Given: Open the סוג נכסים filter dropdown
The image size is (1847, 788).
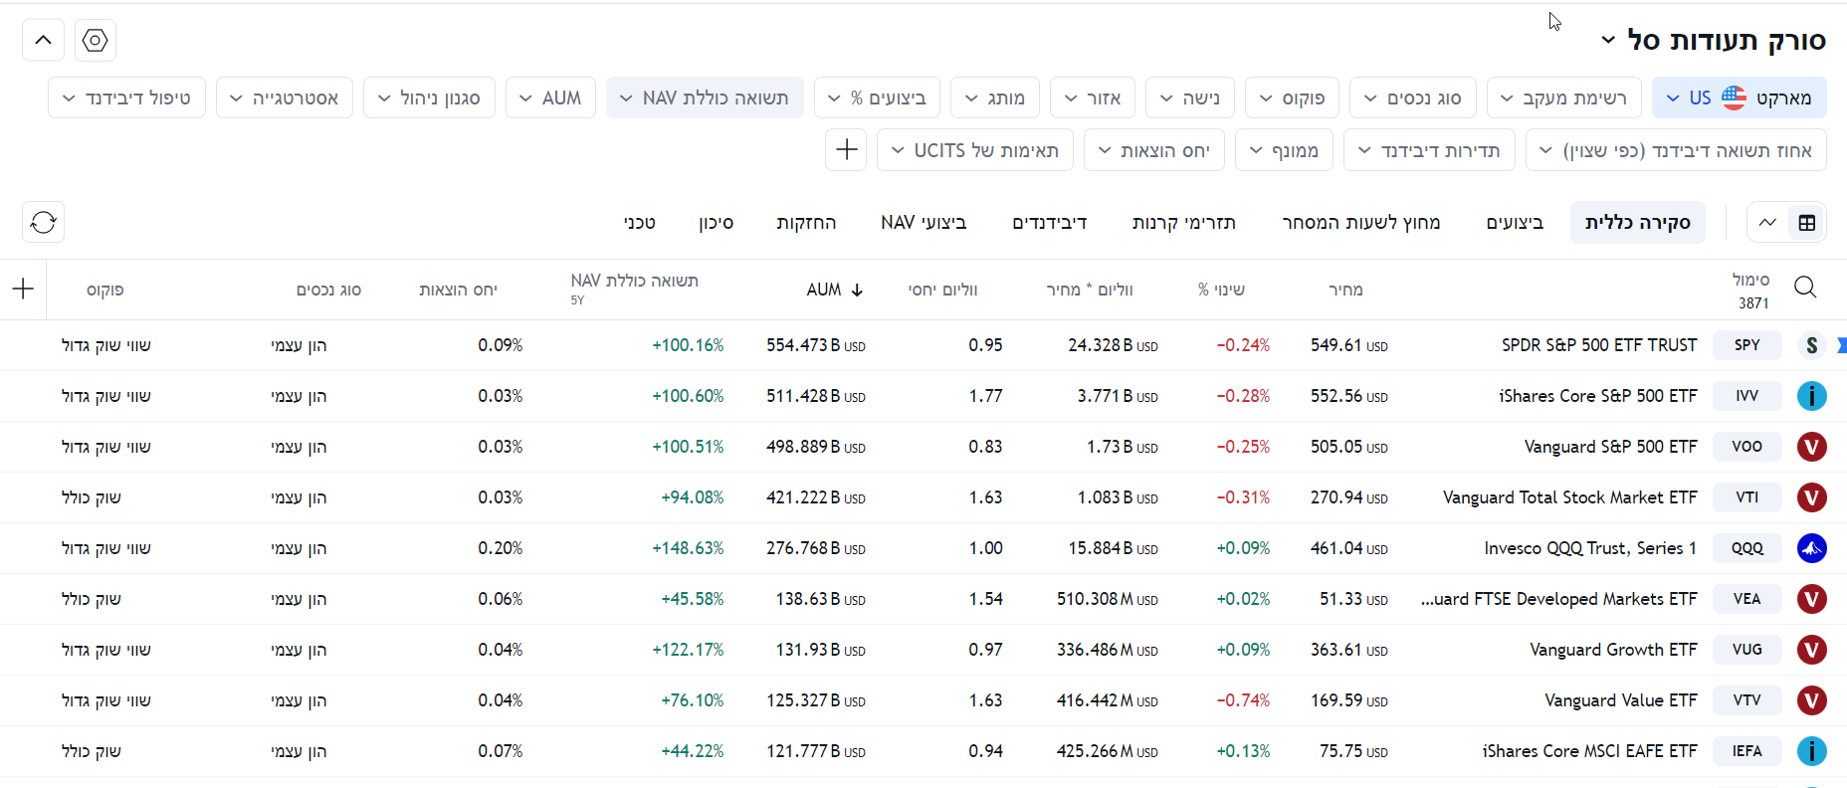Looking at the screenshot, I should 1412,98.
